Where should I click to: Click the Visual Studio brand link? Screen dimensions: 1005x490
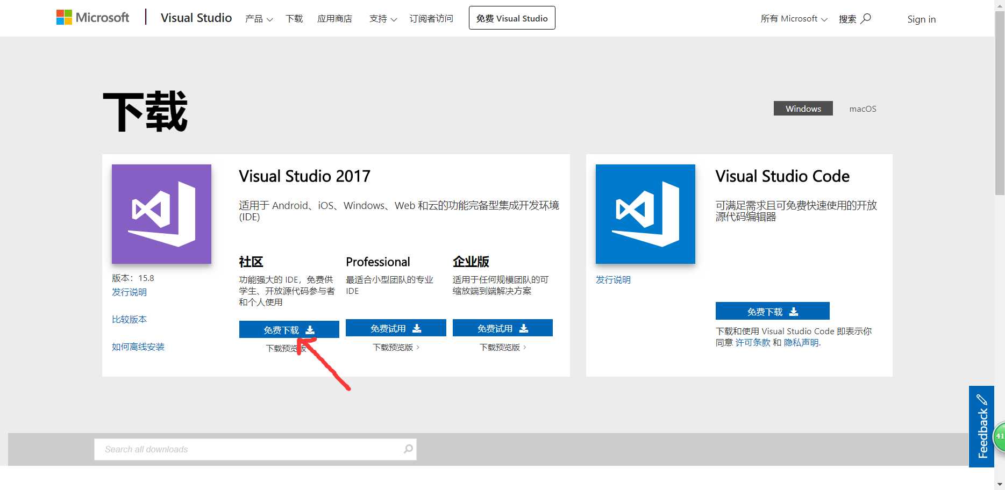tap(196, 18)
